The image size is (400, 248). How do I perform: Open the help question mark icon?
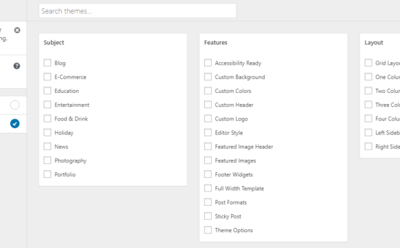17,66
